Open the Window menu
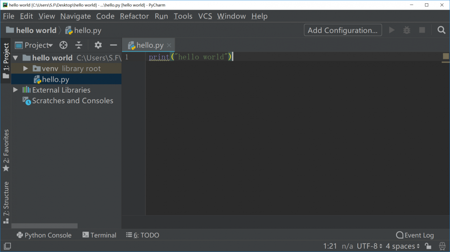This screenshot has height=252, width=450. pos(232,16)
